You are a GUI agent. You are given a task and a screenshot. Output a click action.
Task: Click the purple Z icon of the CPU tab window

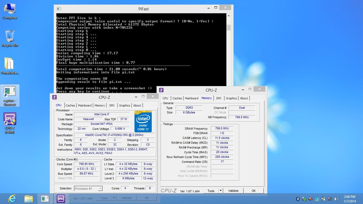(x=54, y=97)
